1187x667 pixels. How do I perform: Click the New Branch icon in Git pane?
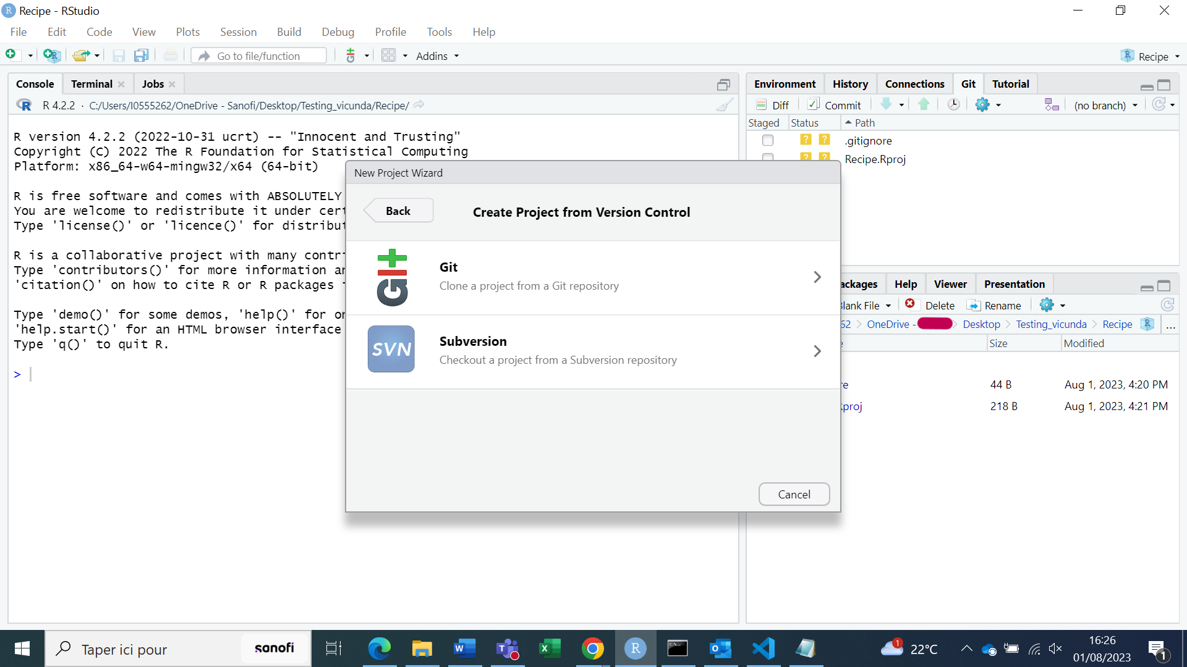click(x=1051, y=104)
